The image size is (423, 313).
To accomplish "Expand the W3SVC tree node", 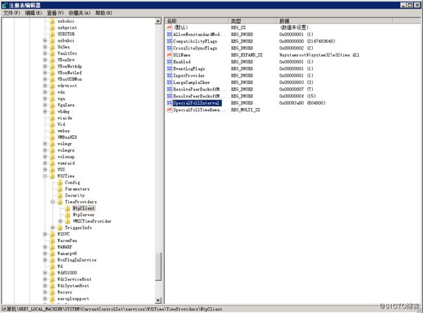I will [45, 234].
